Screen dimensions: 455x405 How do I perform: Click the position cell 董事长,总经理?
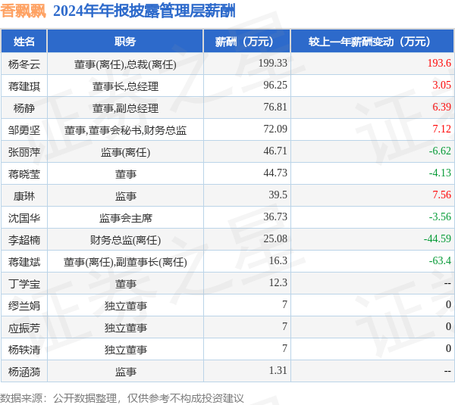(x=125, y=86)
